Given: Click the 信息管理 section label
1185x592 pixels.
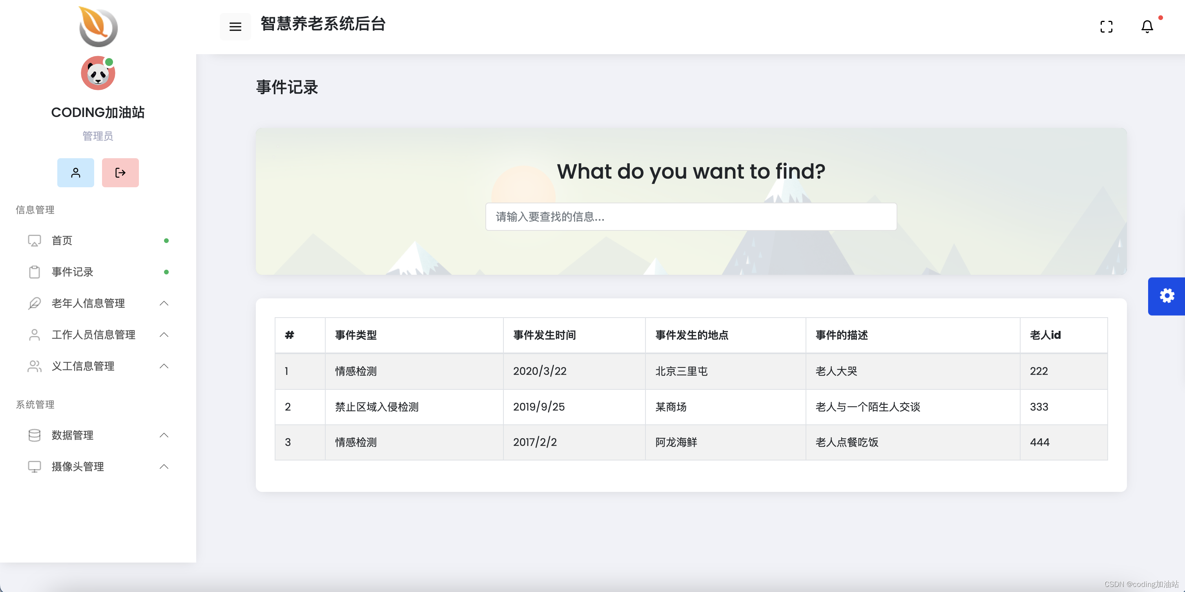Looking at the screenshot, I should (x=35, y=210).
